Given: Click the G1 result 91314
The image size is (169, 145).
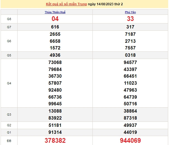Looking at the screenshot, I should pos(55,132).
